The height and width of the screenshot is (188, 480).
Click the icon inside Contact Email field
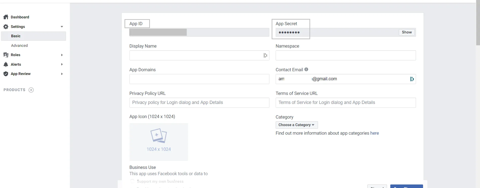click(x=412, y=79)
